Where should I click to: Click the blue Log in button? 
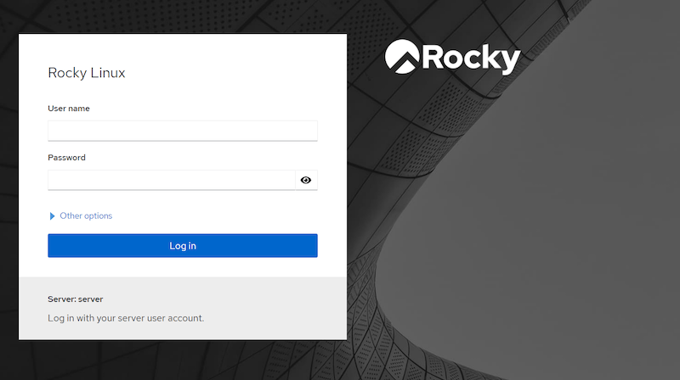click(x=183, y=246)
